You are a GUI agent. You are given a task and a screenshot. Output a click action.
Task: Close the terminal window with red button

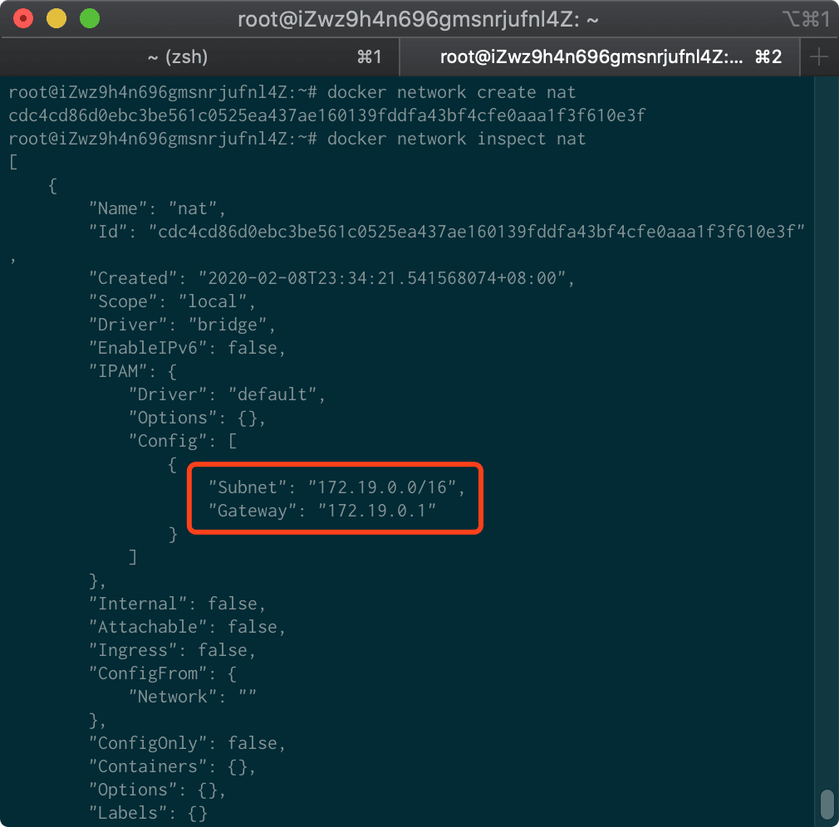point(24,18)
